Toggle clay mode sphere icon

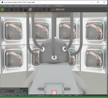pos(30,9)
